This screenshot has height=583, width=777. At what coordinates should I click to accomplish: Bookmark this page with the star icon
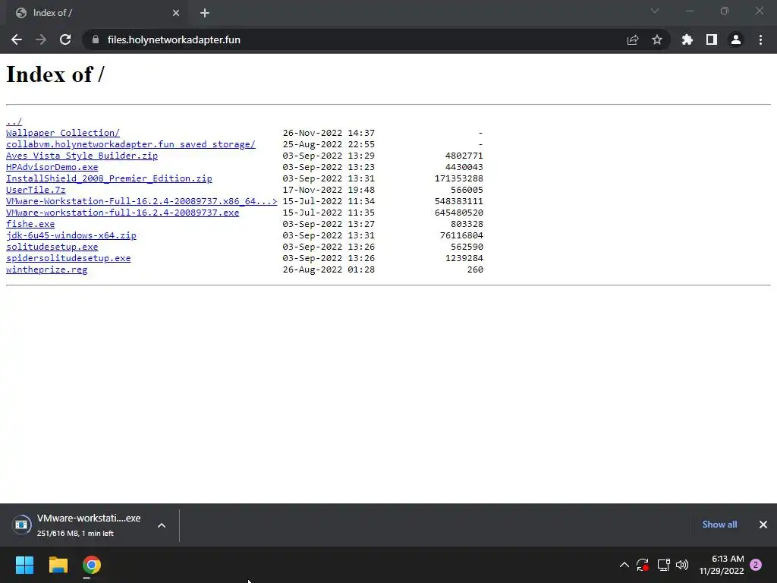coord(657,39)
